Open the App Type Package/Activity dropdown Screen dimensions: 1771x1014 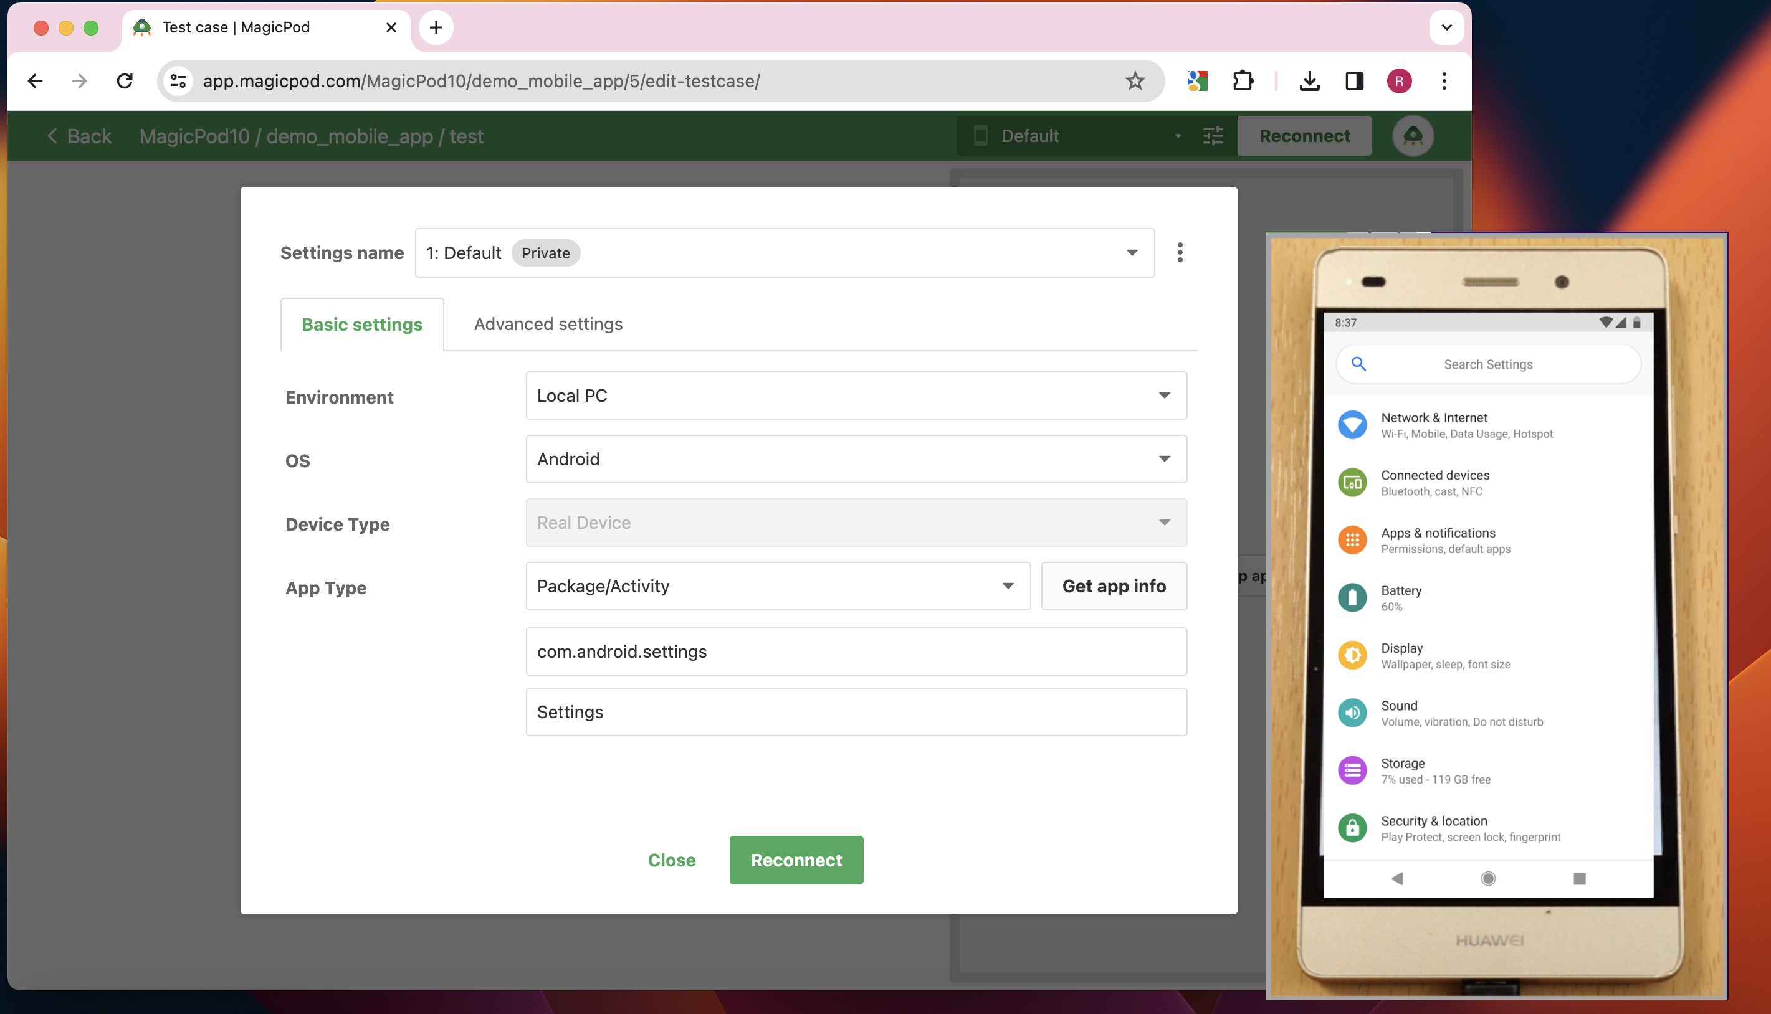point(778,586)
